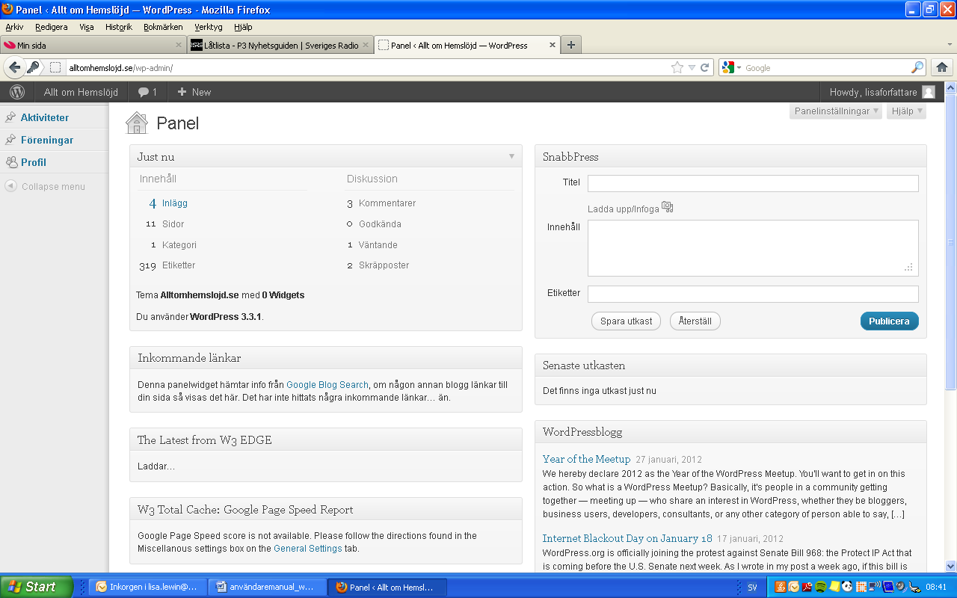The width and height of the screenshot is (957, 598).
Task: Click in the SnabbPress Innehåll text area
Action: [753, 248]
